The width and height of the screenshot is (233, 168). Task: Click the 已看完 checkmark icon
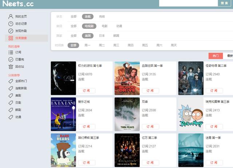pyautogui.click(x=11, y=59)
